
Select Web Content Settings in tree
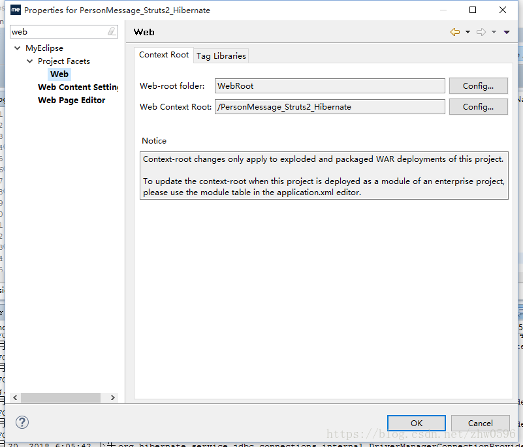78,87
